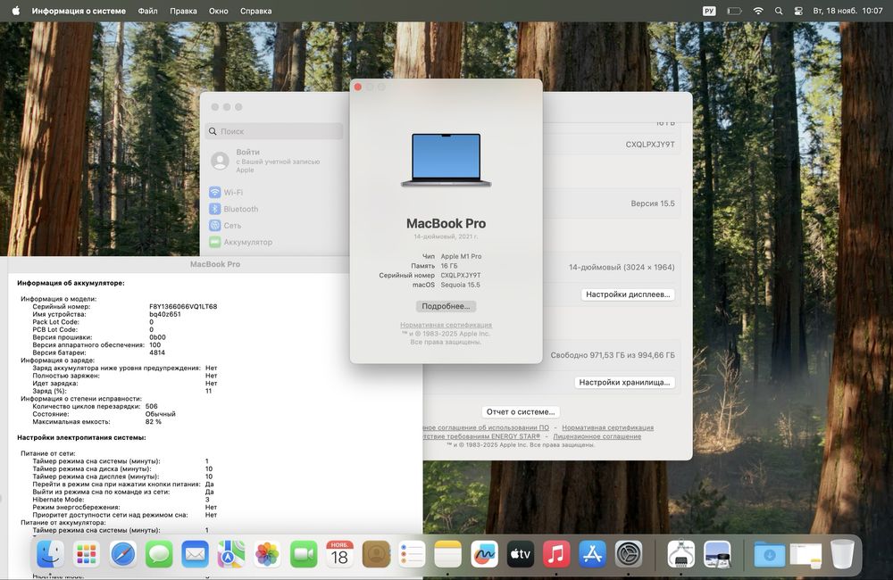Image resolution: width=893 pixels, height=580 pixels.
Task: Click the Apple M1 Pro chip value
Action: click(462, 256)
